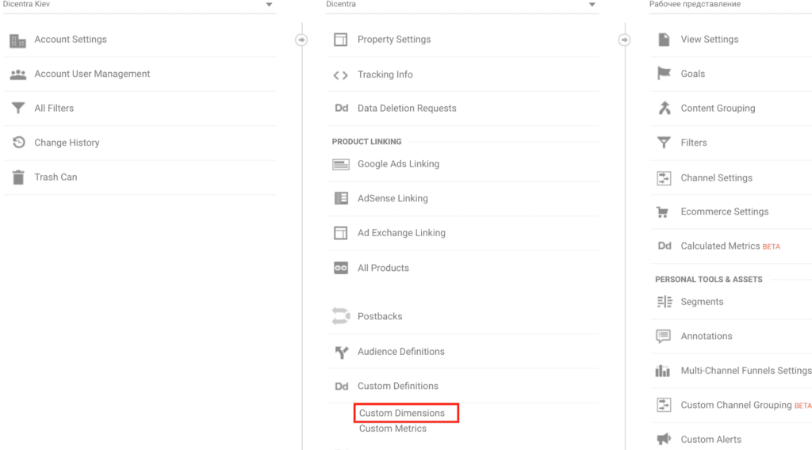Image resolution: width=812 pixels, height=450 pixels.
Task: Open Custom Metrics submenu item
Action: tap(393, 429)
